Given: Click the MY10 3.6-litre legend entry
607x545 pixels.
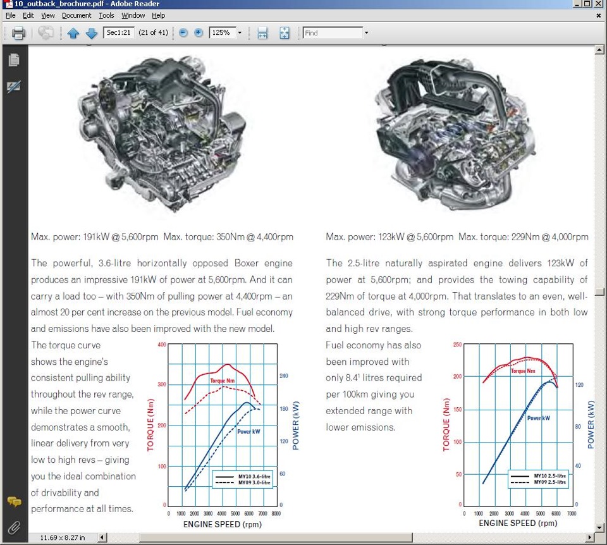Looking at the screenshot, I should tap(243, 477).
